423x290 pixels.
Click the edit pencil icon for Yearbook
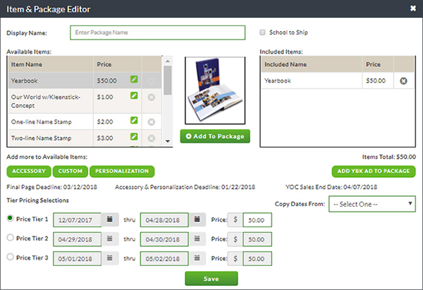coord(134,80)
